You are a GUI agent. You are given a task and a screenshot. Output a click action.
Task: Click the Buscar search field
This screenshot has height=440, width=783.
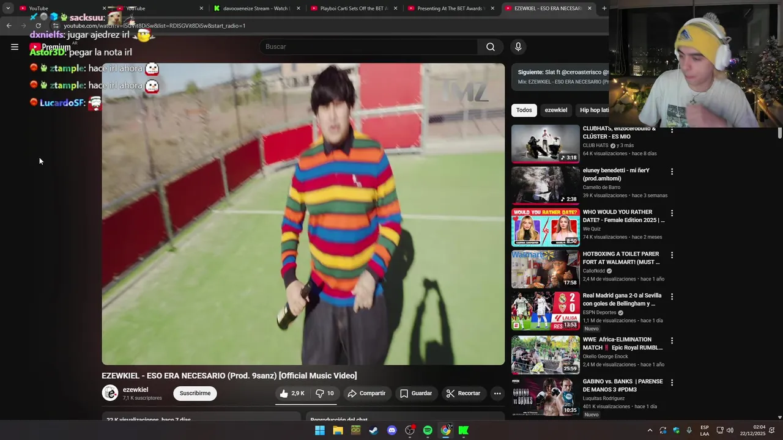(369, 46)
